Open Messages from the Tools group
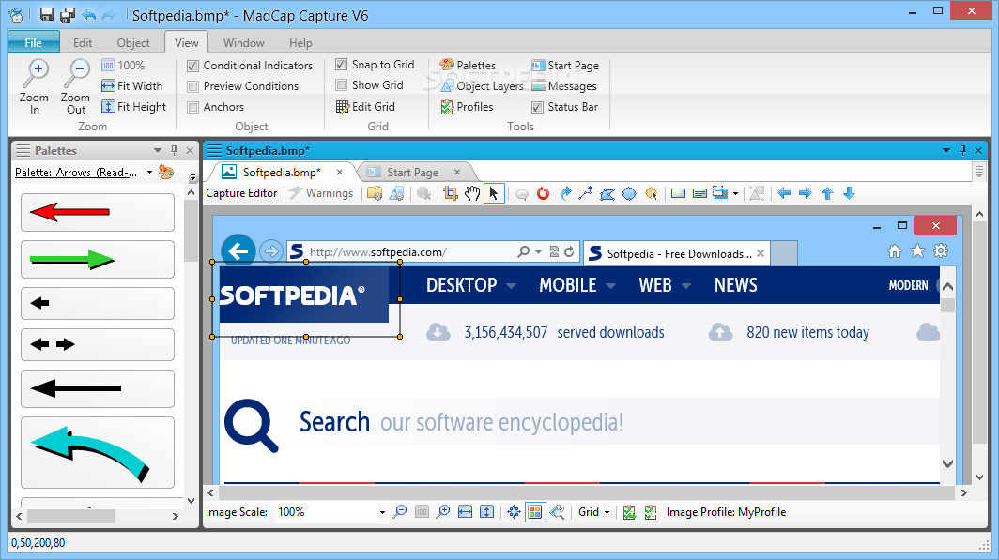 point(564,86)
